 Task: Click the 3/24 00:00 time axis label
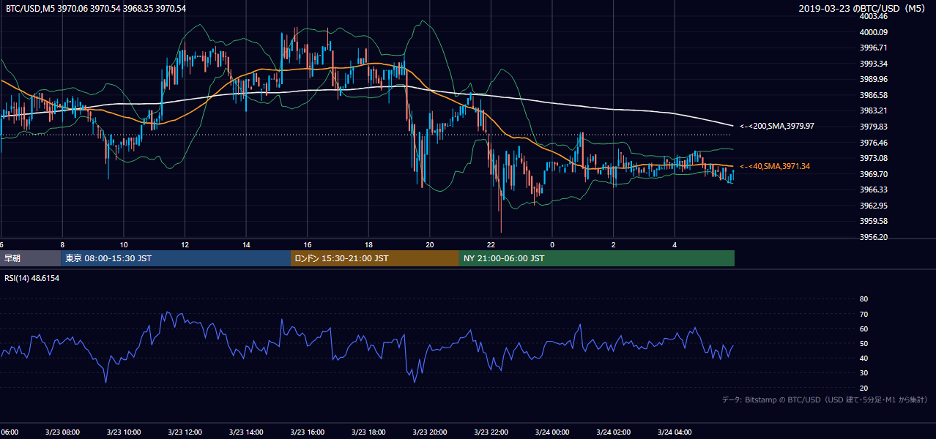pyautogui.click(x=552, y=432)
